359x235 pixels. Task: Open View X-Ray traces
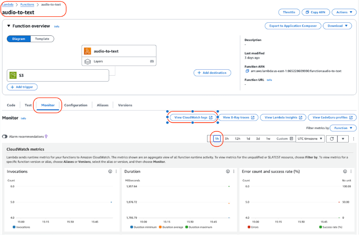pyautogui.click(x=238, y=117)
